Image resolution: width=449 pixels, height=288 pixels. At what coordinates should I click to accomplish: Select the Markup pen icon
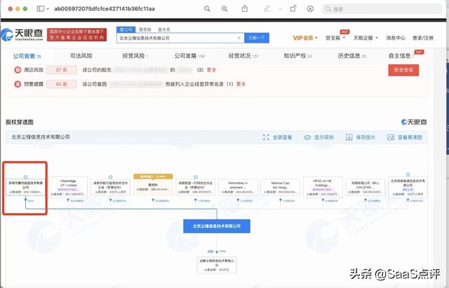pyautogui.click(x=267, y=9)
